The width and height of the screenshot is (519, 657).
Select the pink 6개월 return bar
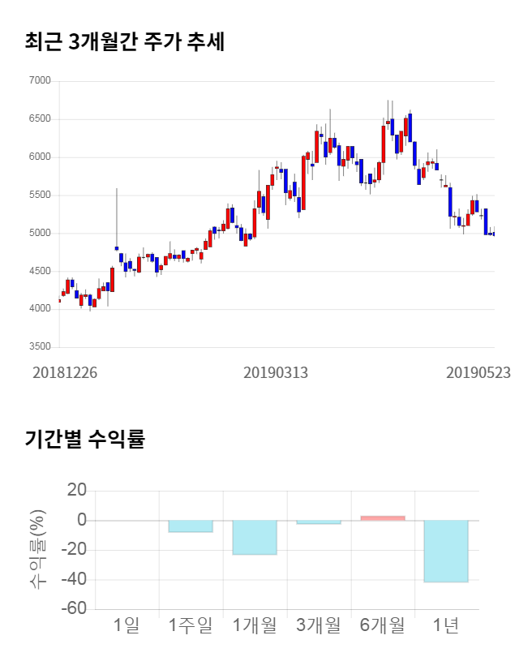383,517
